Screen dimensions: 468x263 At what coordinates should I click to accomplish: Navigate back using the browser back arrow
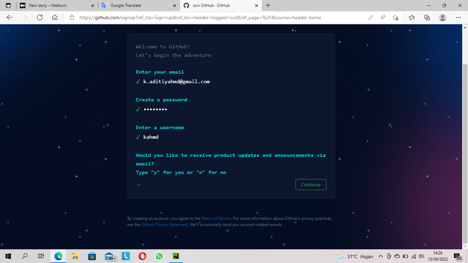[9, 17]
